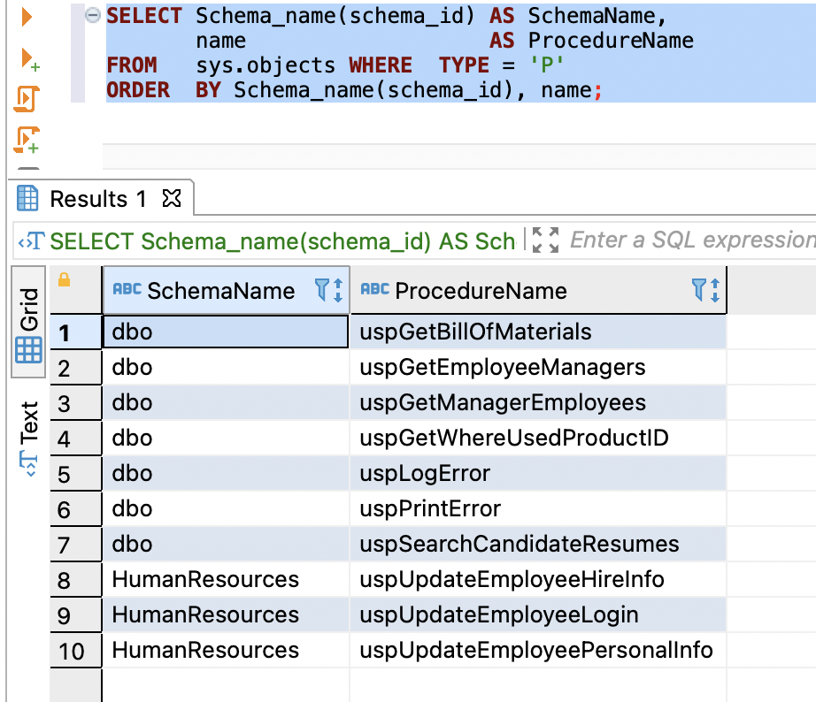Click the SQL expression filter input field
The image size is (816, 702).
click(690, 240)
